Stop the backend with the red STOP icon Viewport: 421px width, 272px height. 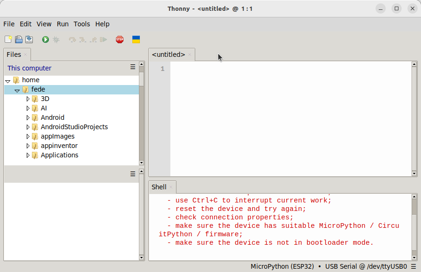(120, 39)
